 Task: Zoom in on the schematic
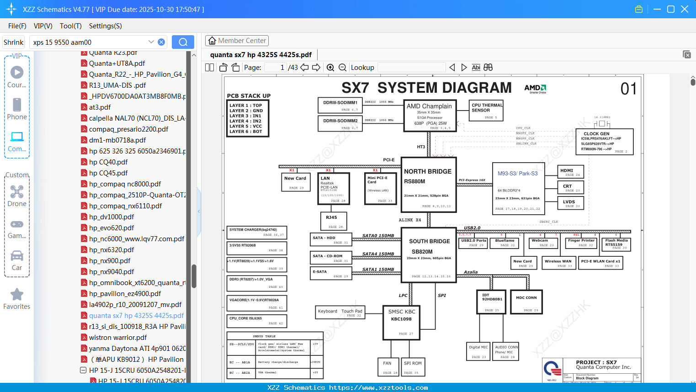330,67
